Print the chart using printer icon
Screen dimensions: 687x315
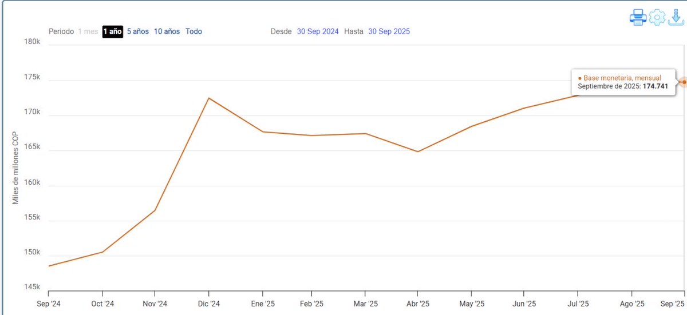(x=638, y=17)
